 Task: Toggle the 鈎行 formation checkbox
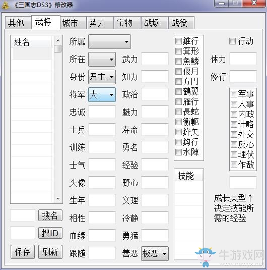click(x=178, y=142)
